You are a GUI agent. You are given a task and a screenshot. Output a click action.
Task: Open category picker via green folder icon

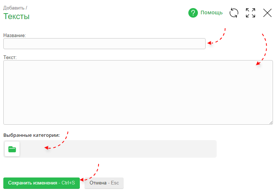pyautogui.click(x=12, y=149)
